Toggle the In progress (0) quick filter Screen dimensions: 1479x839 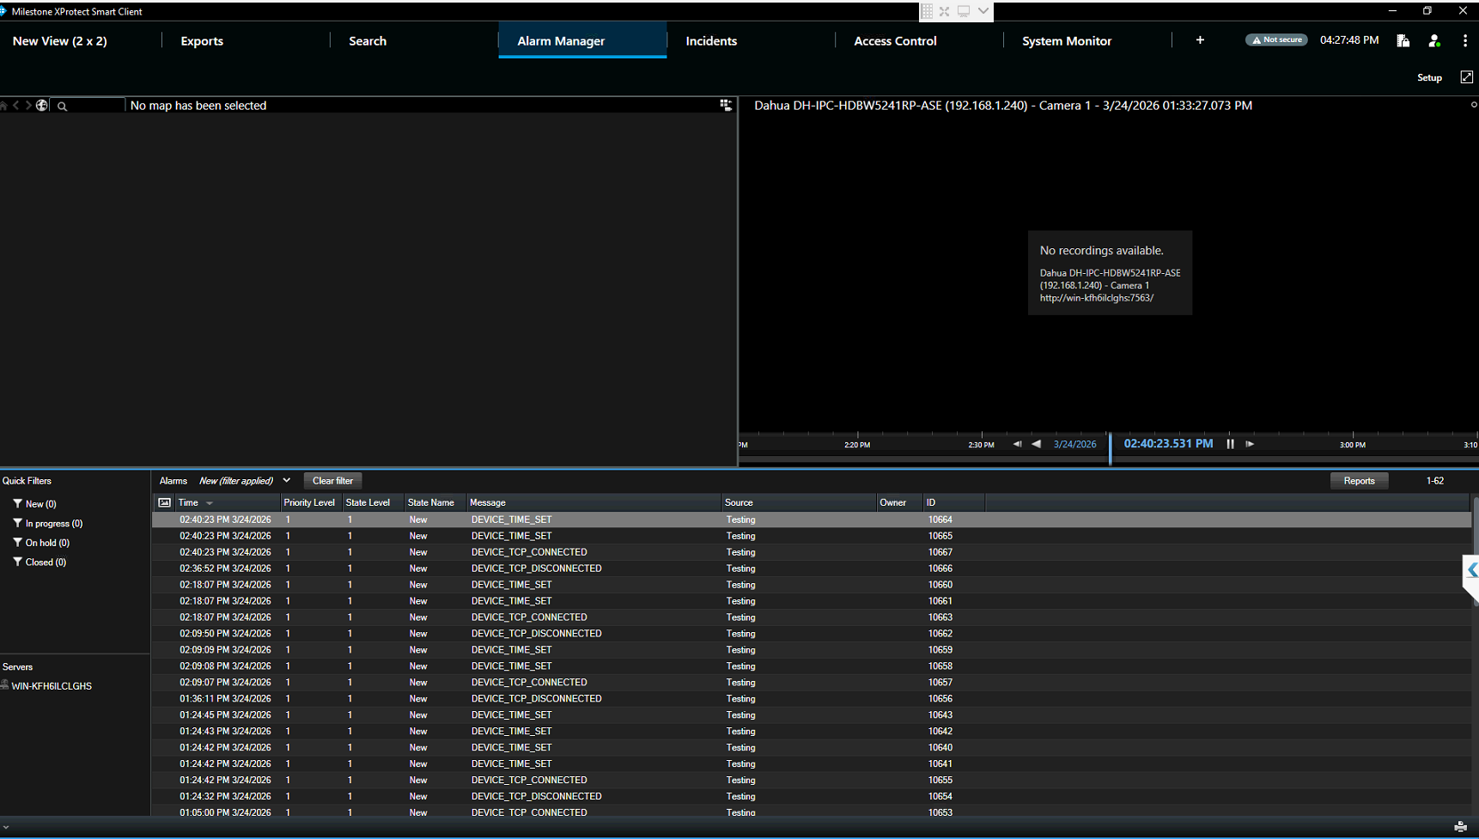tap(52, 524)
